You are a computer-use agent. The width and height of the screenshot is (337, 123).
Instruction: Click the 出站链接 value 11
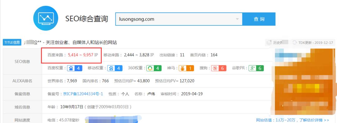(182, 55)
